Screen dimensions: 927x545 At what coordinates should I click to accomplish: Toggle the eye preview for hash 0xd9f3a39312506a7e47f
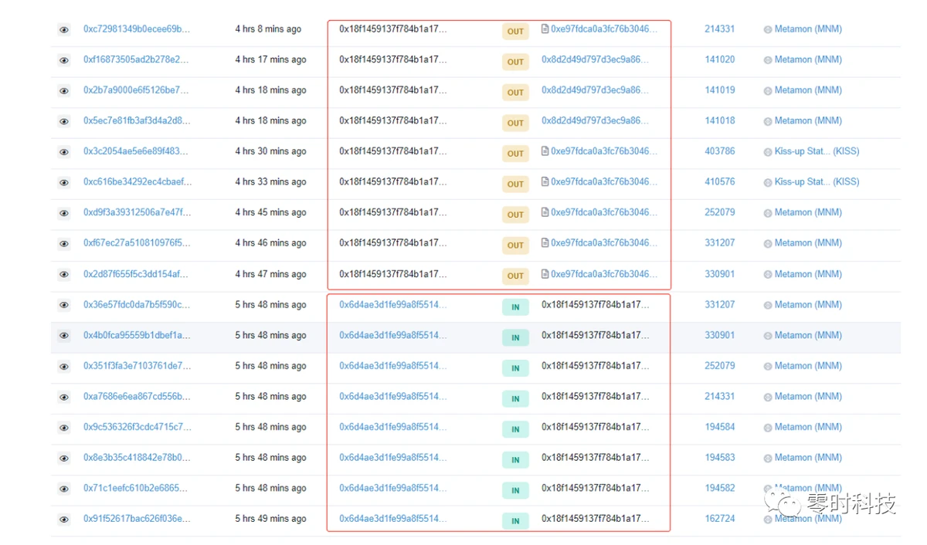[64, 213]
